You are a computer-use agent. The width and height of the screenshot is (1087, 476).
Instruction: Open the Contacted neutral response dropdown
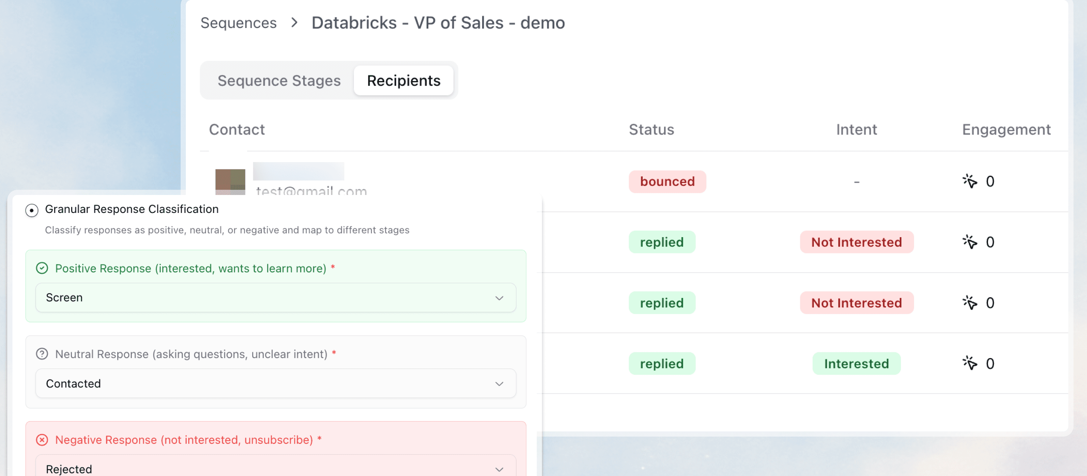[x=275, y=383]
